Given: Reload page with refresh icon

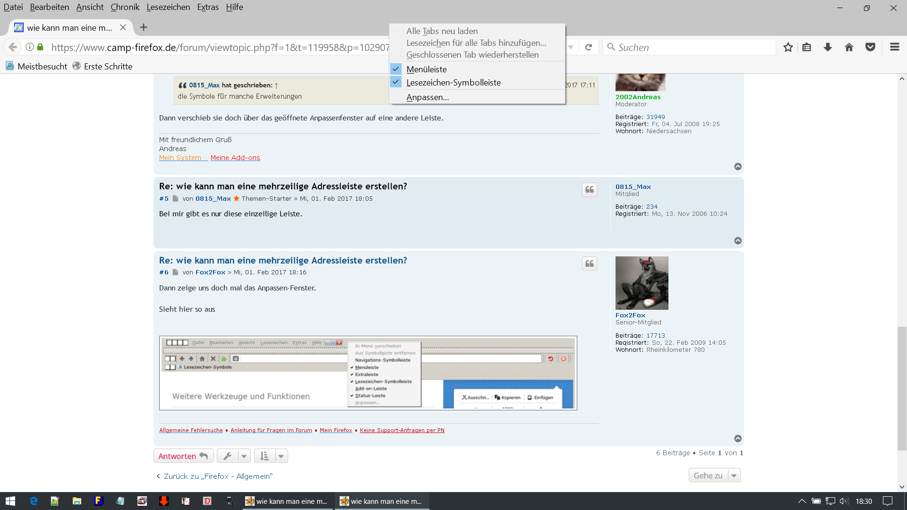Looking at the screenshot, I should [x=589, y=47].
